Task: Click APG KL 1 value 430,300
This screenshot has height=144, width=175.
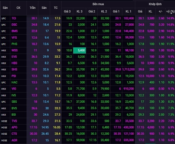Action: click(x=129, y=127)
